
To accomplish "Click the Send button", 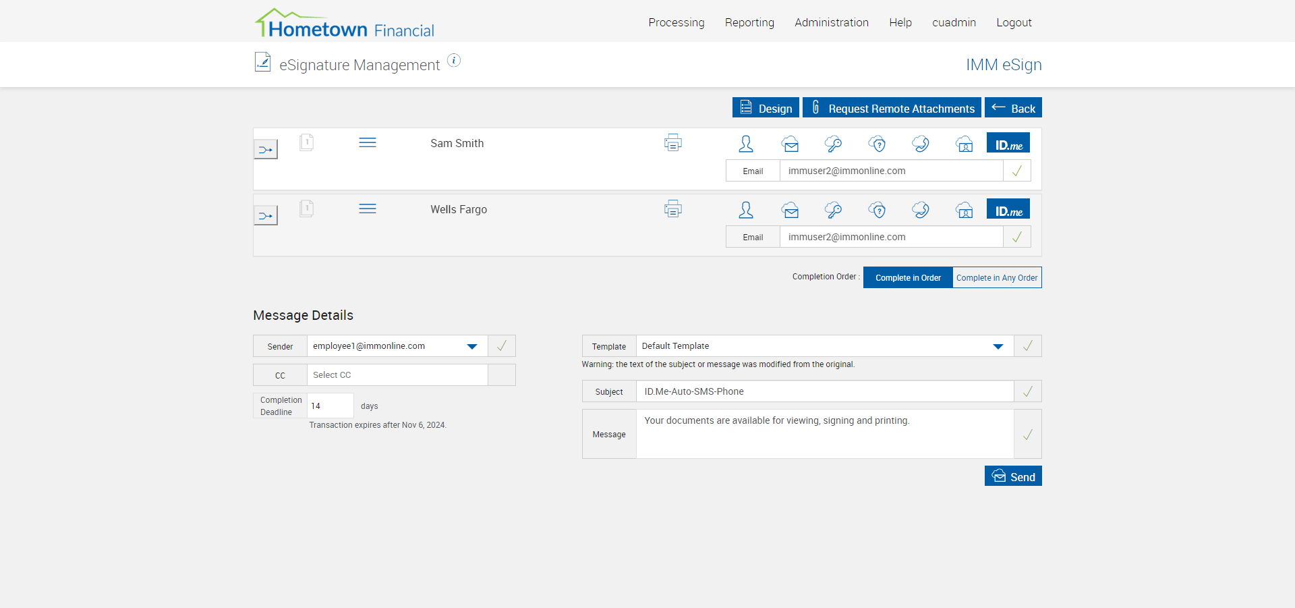I will [x=1013, y=476].
